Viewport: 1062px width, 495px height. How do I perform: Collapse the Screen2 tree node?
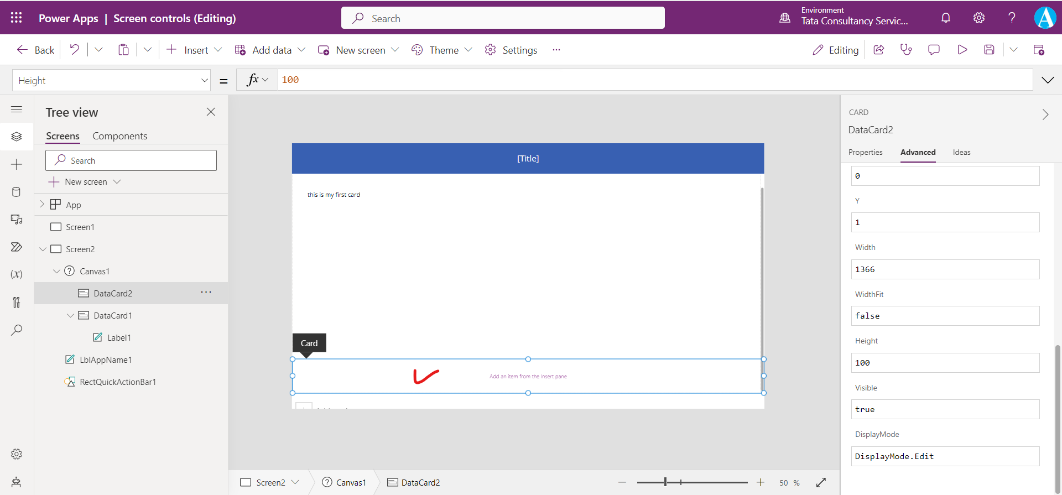43,249
